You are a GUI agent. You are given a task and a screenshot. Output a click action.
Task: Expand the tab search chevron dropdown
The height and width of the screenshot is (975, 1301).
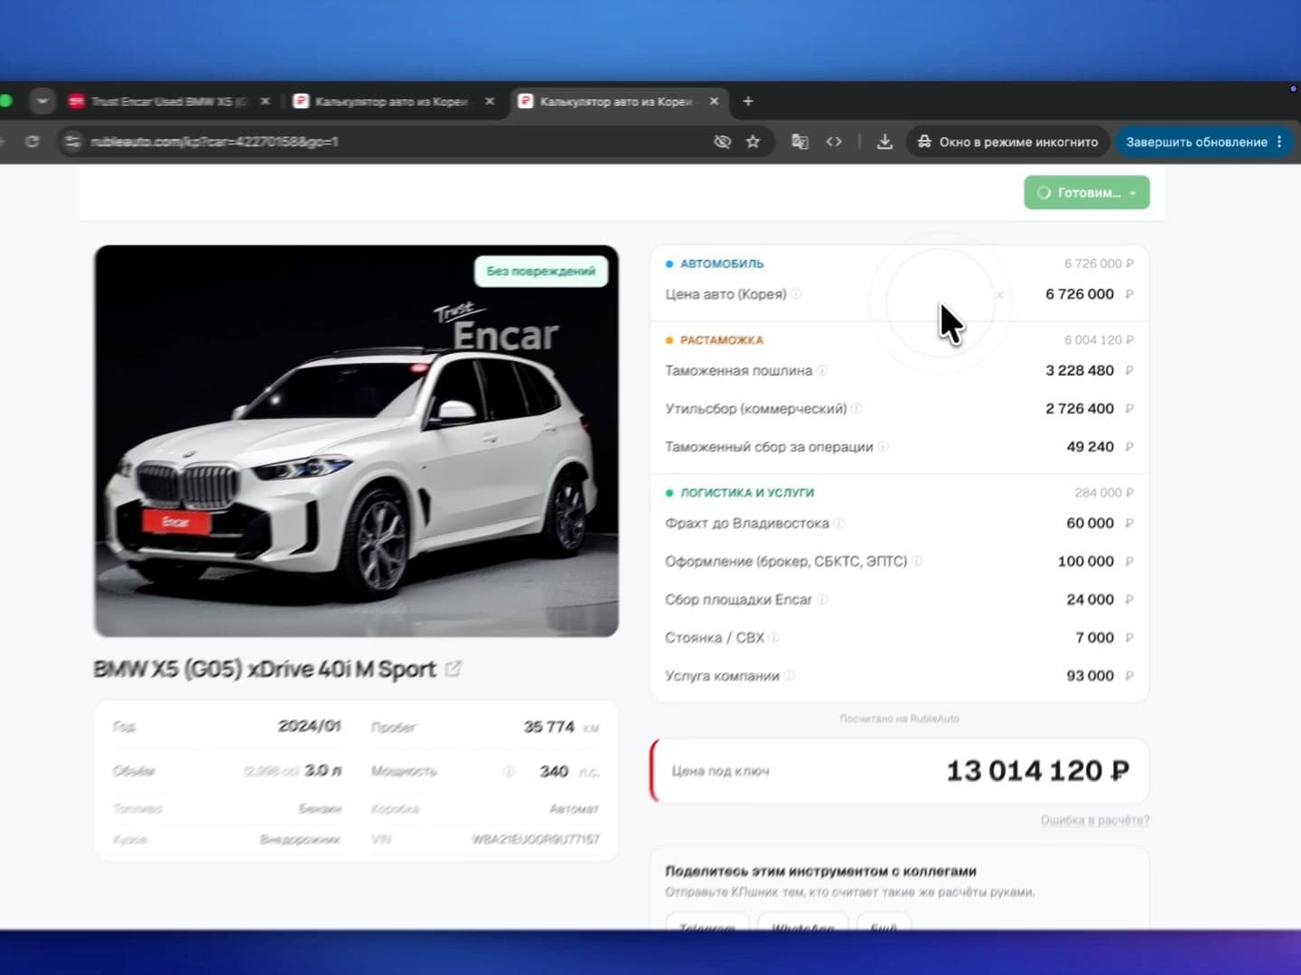[42, 101]
